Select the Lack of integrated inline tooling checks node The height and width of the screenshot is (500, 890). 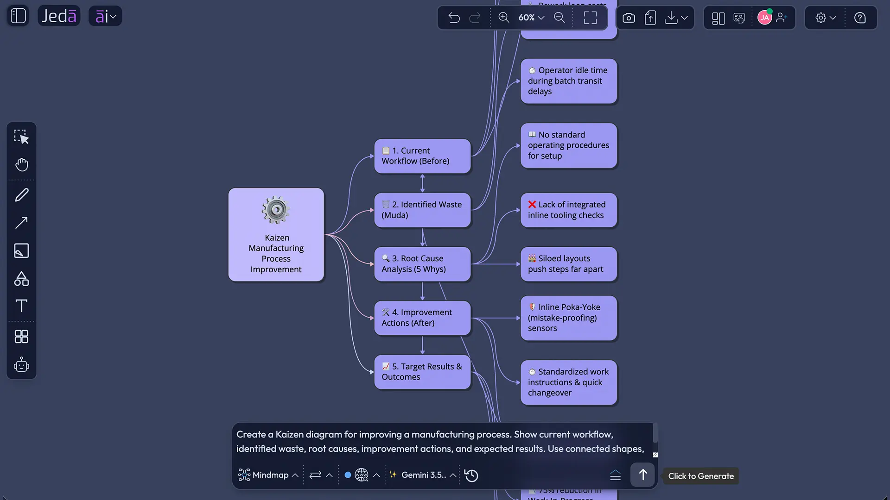569,210
